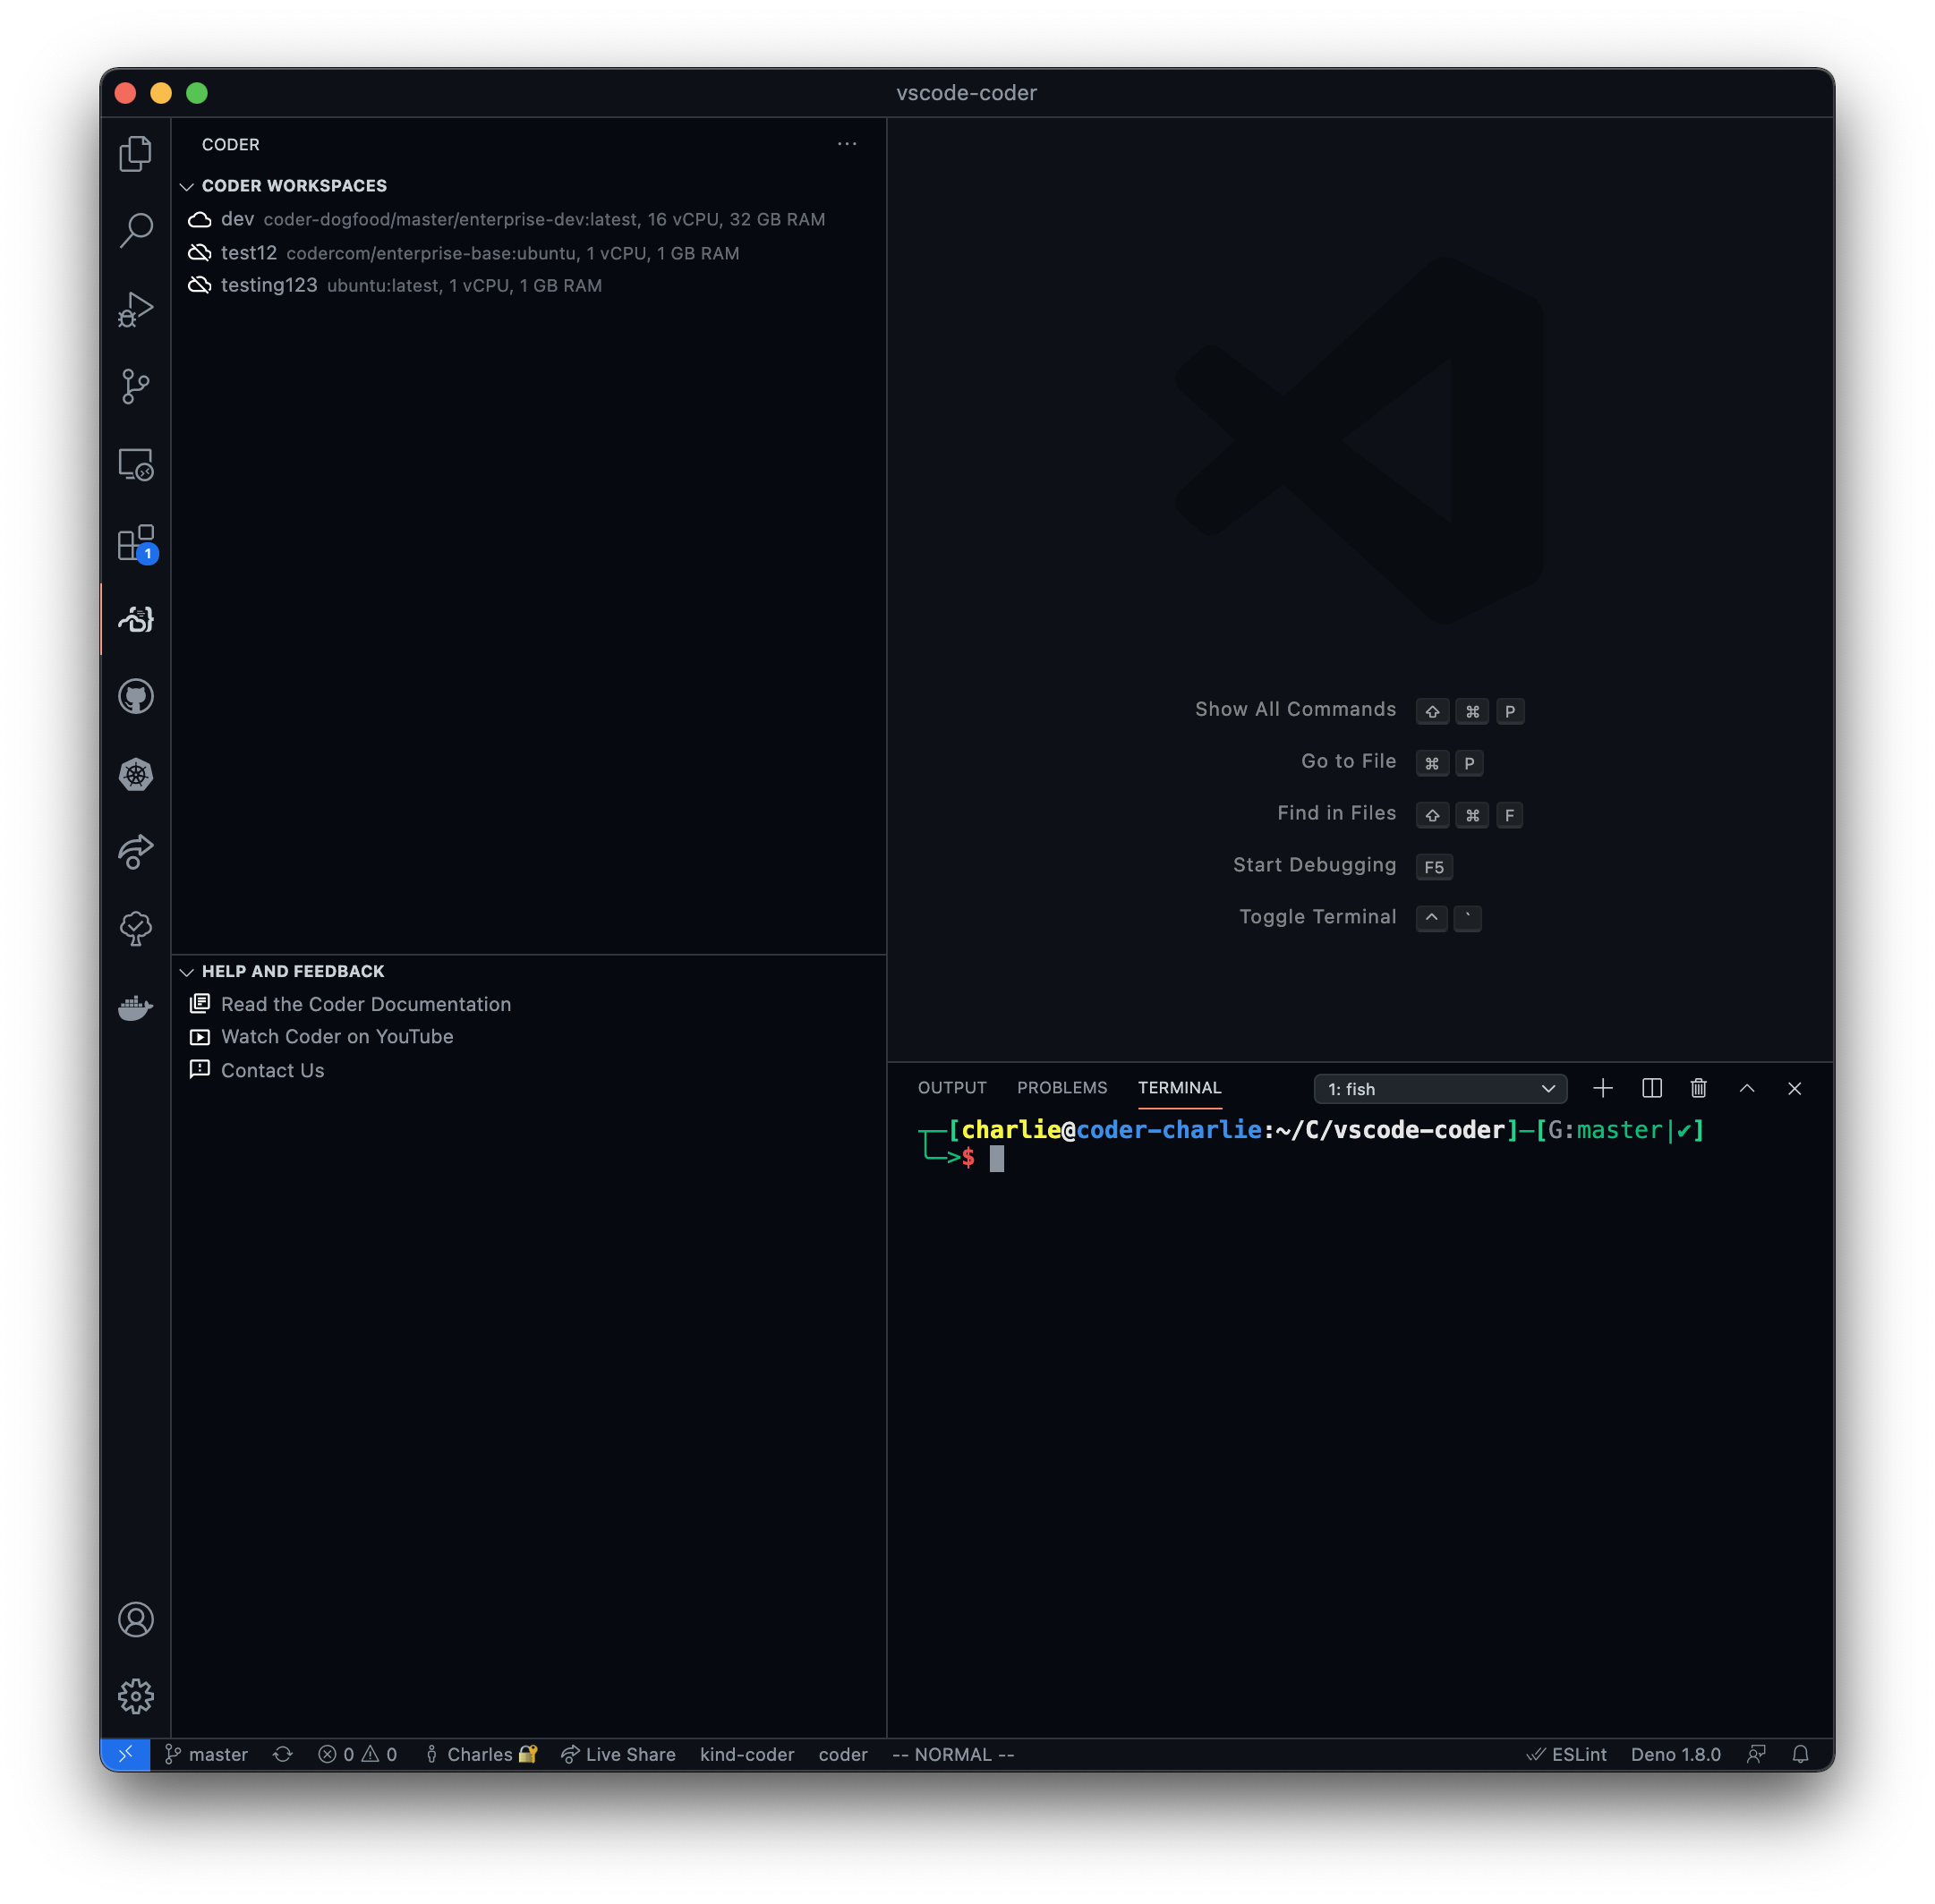Open the Explorer view icon
1935x1904 pixels.
pyautogui.click(x=135, y=153)
